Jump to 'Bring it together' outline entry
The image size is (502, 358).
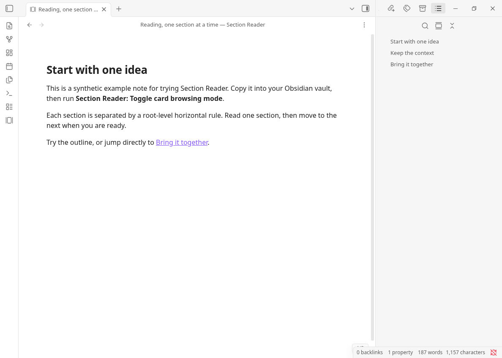click(x=412, y=64)
